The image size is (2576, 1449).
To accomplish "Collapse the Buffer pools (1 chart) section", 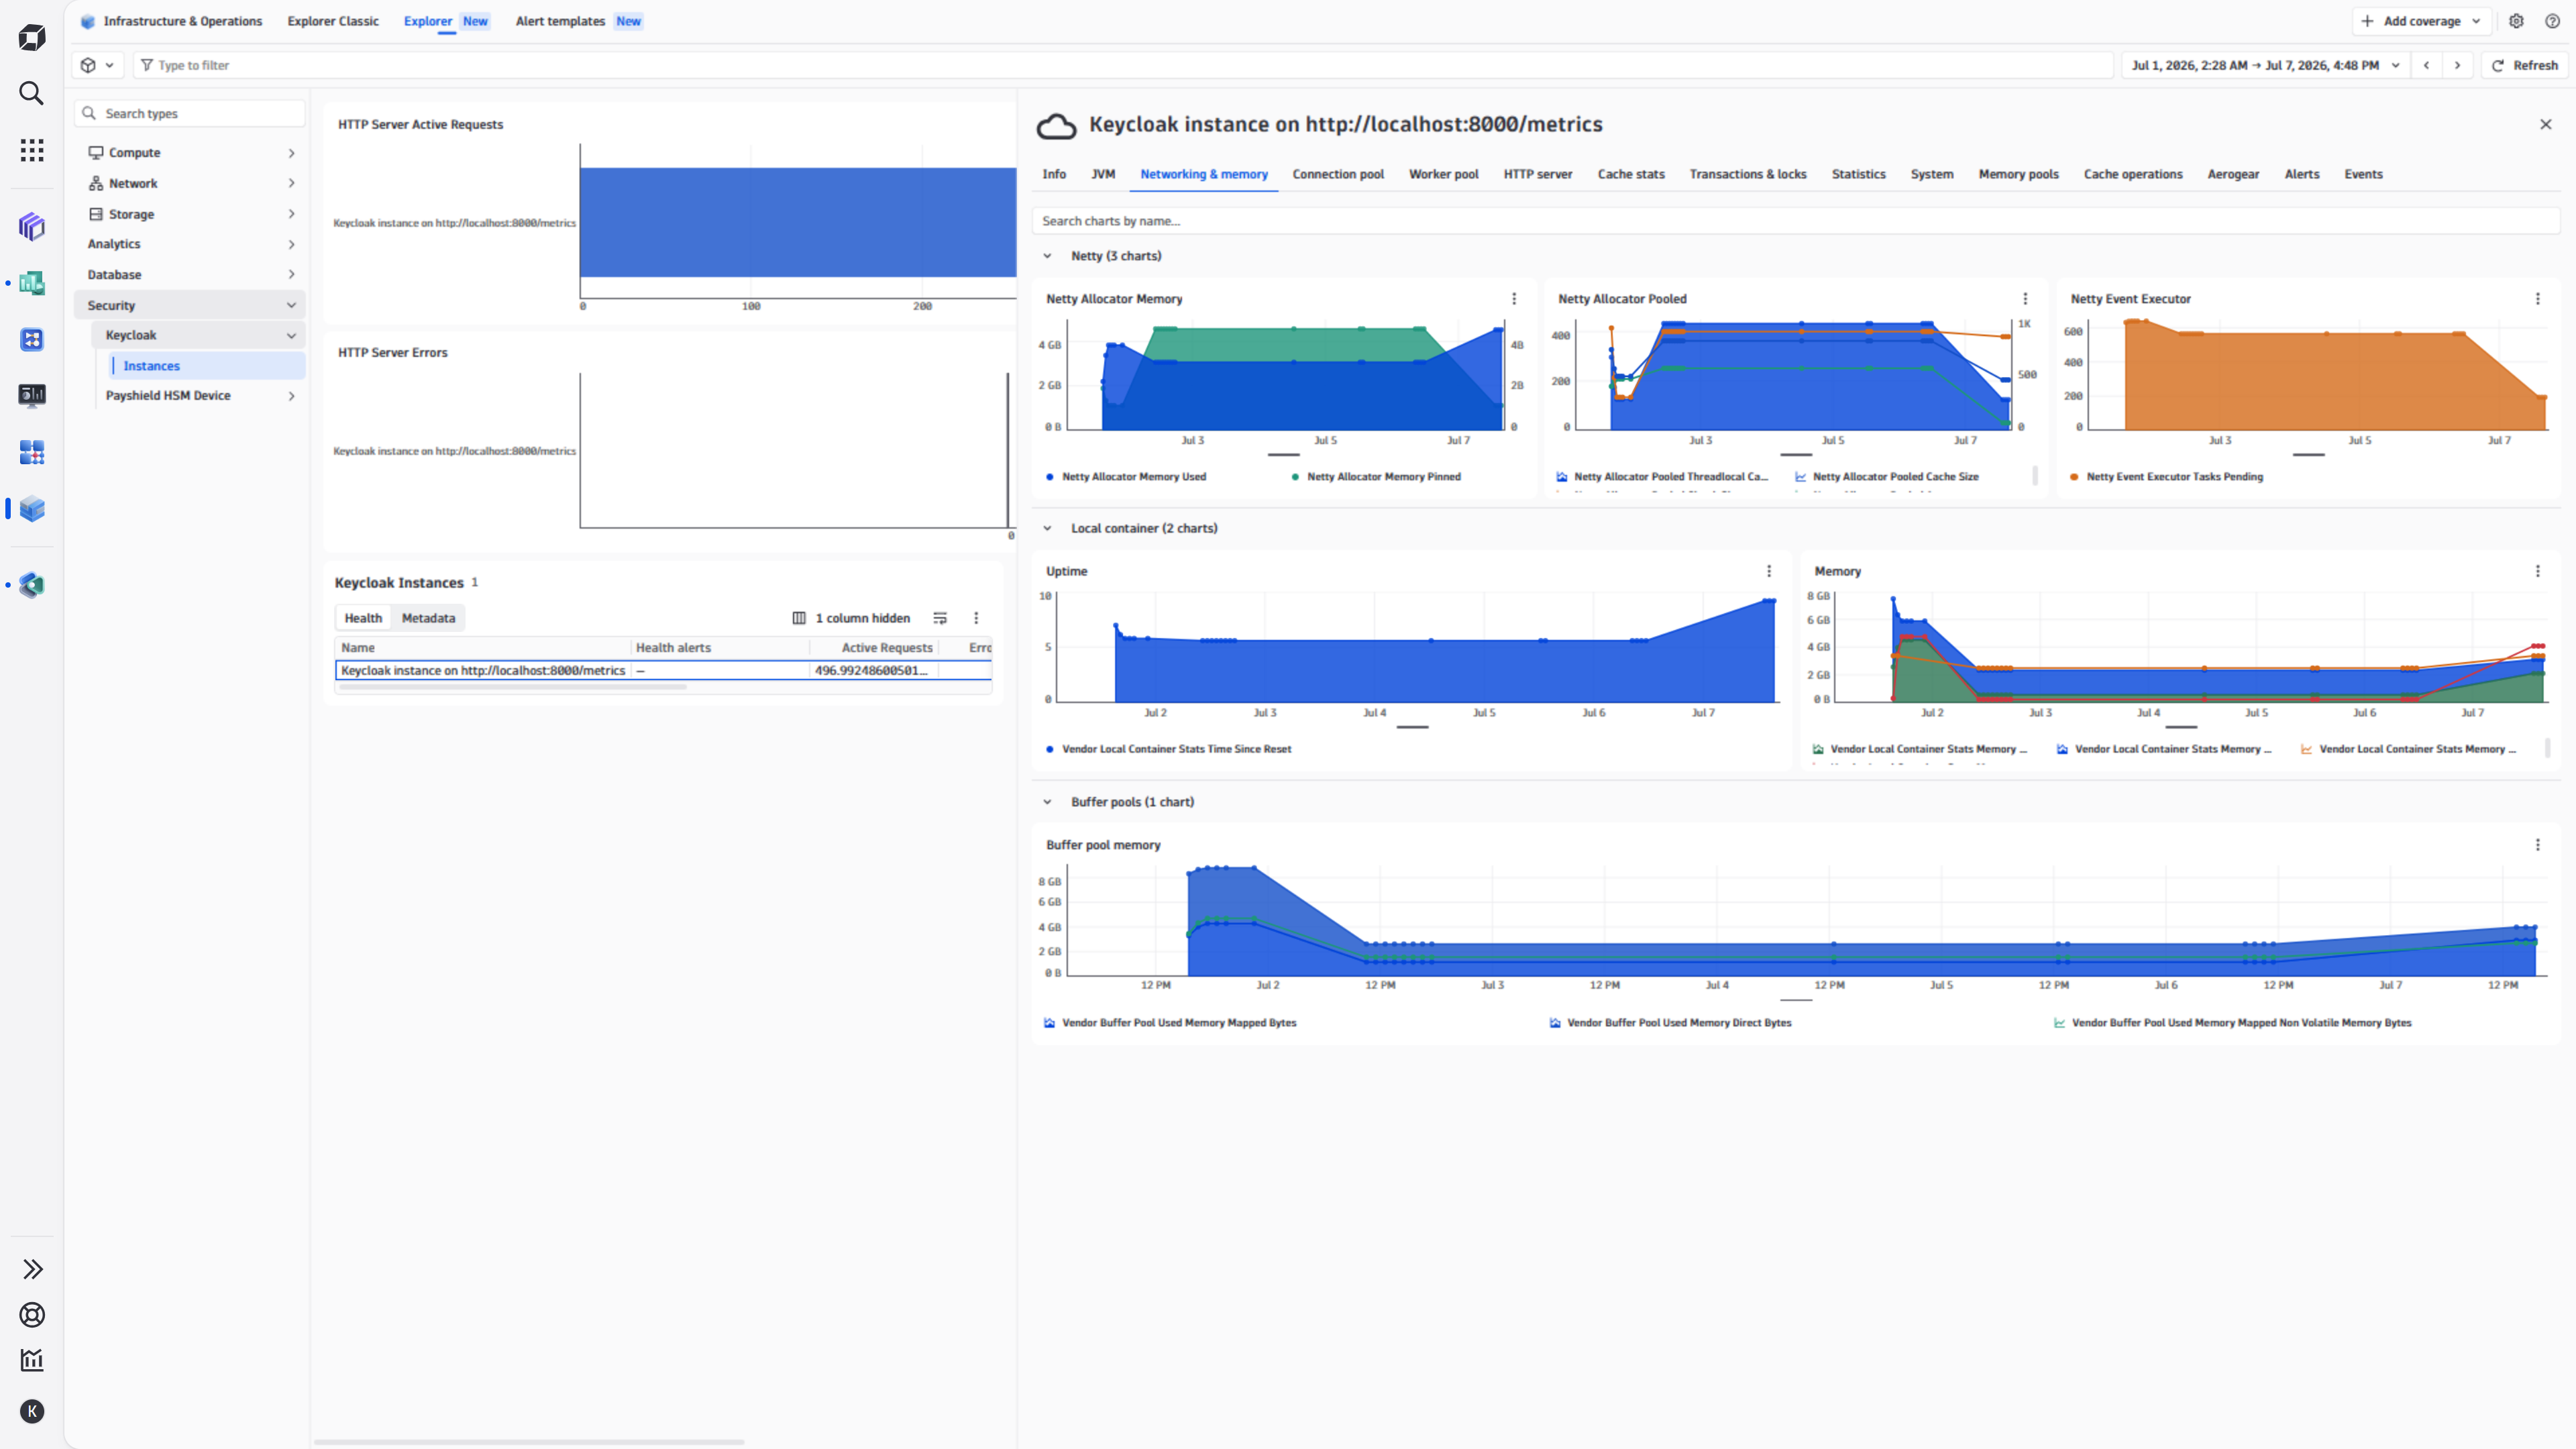I will click(1047, 802).
